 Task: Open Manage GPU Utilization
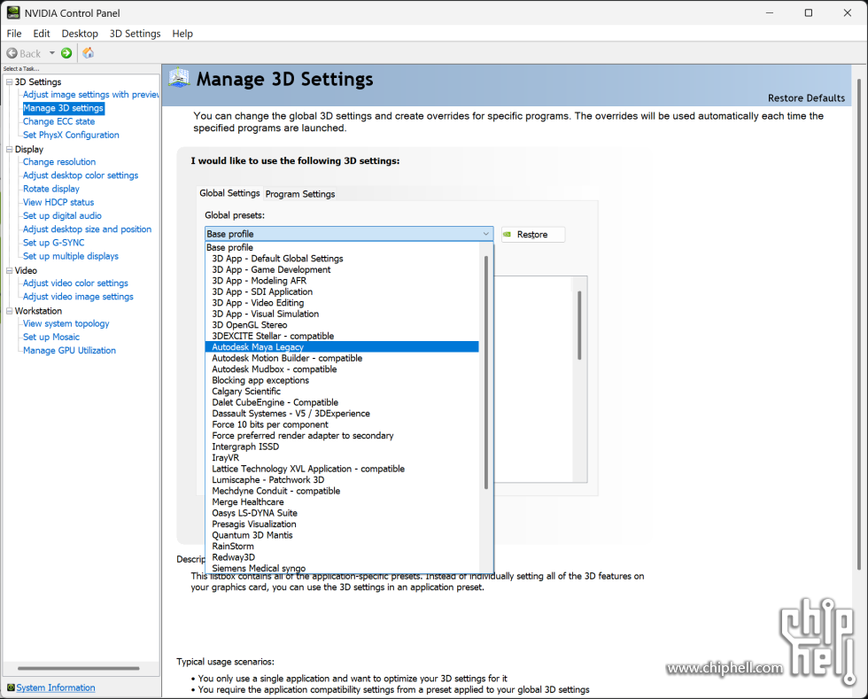point(69,350)
